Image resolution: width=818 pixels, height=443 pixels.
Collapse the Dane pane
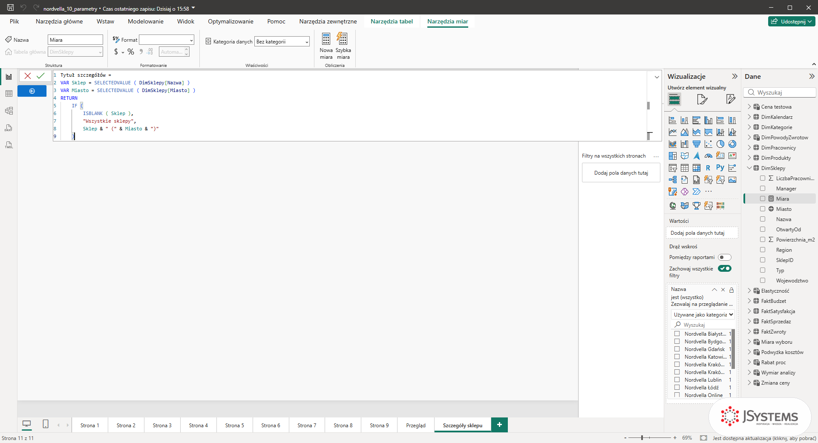(812, 76)
